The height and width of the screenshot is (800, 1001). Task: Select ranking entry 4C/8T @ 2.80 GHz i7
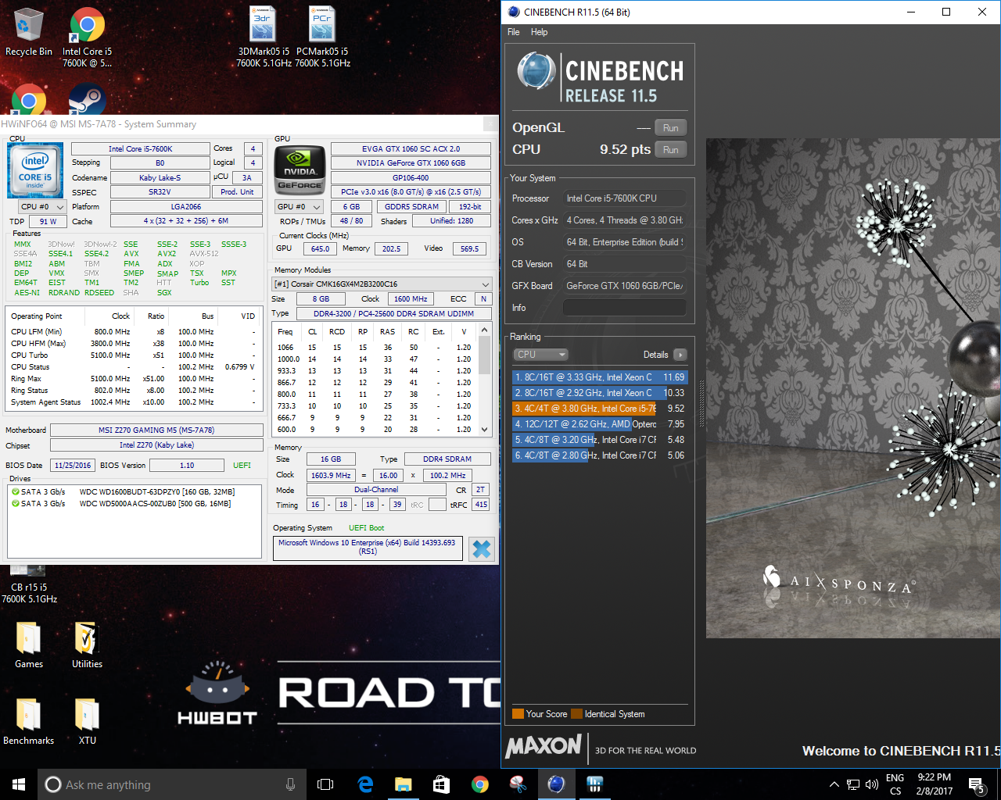[600, 455]
